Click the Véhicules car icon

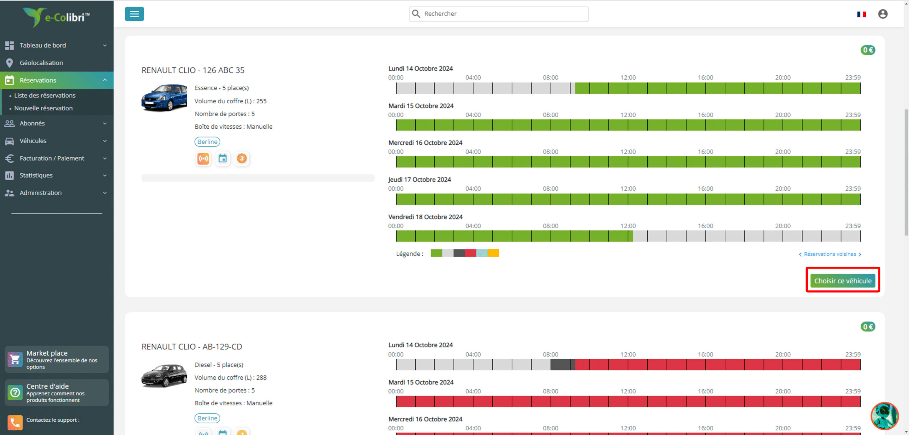pyautogui.click(x=9, y=141)
